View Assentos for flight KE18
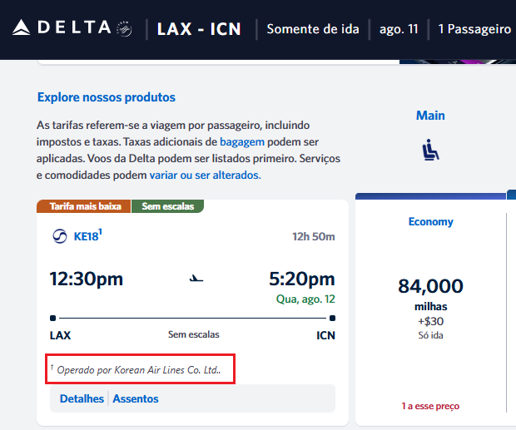 click(136, 398)
